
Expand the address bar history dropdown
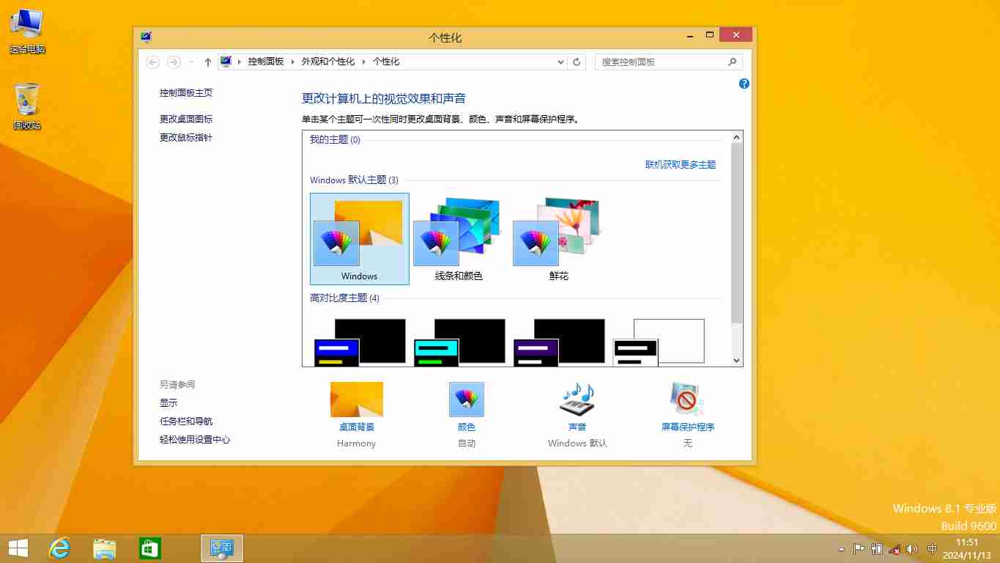coord(561,62)
